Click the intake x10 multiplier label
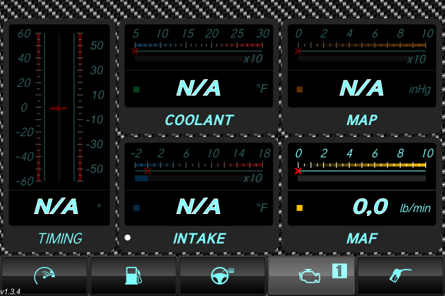This screenshot has height=296, width=445. pos(253,179)
